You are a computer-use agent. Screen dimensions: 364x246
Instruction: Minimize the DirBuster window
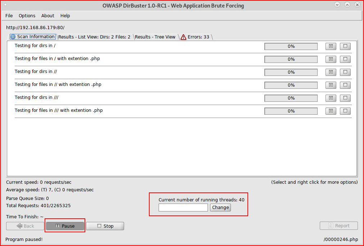337,5
